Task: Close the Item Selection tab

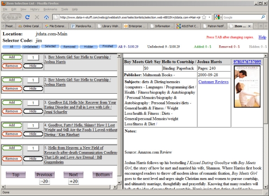Action: click(249, 26)
